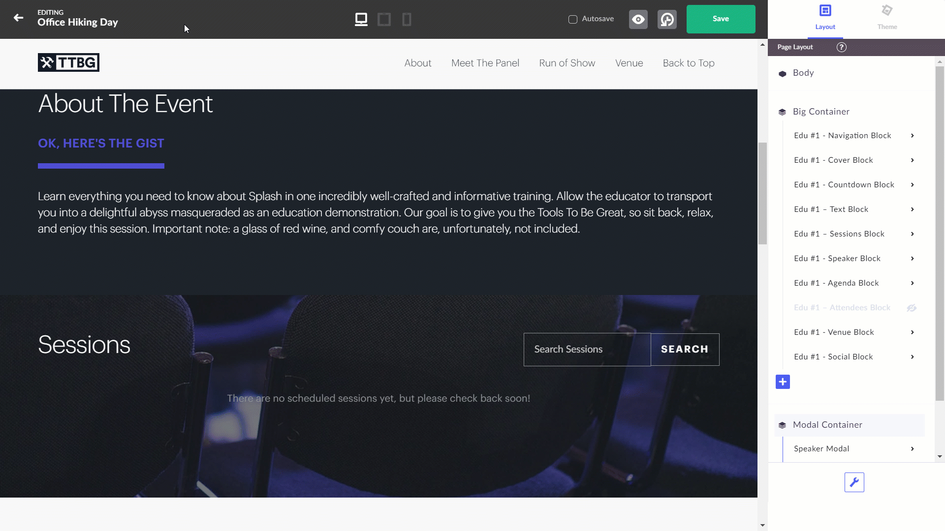The width and height of the screenshot is (945, 531).
Task: Click the SEARCH sessions button
Action: [x=685, y=350]
